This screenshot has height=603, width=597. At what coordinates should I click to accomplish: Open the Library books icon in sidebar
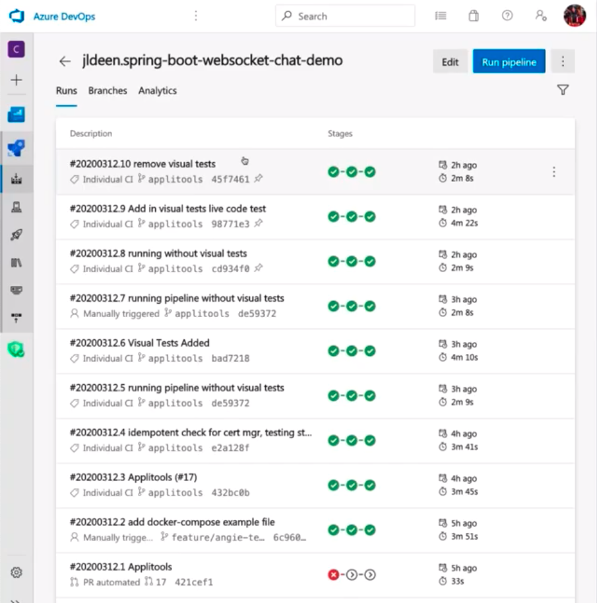pyautogui.click(x=16, y=263)
